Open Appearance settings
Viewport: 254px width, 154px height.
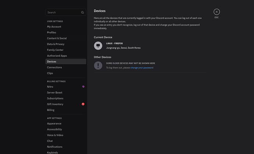[66, 123]
